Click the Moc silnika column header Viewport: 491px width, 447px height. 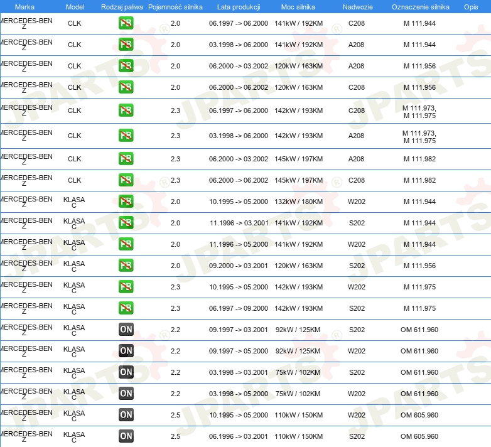pos(298,7)
